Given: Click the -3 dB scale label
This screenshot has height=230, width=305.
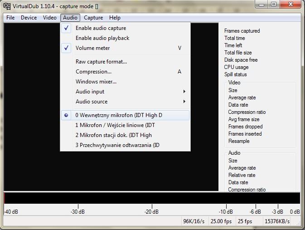Looking at the screenshot, I should [277, 212].
